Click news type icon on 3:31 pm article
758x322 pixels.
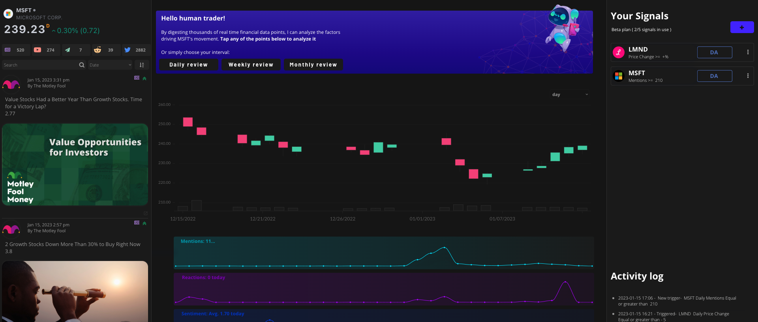[137, 78]
